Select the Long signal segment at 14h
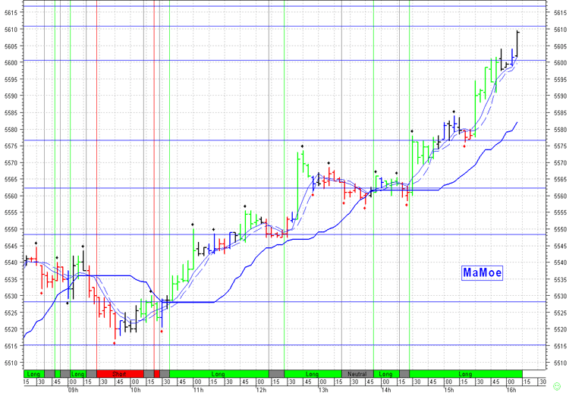569x393 pixels. pos(386,374)
